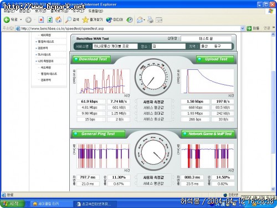Click the Network Game & VoIP Test button

tap(208, 134)
